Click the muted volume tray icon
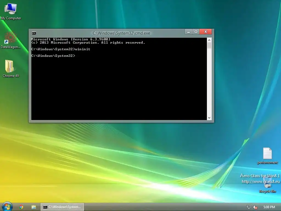This screenshot has width=281, height=211. click(255, 207)
